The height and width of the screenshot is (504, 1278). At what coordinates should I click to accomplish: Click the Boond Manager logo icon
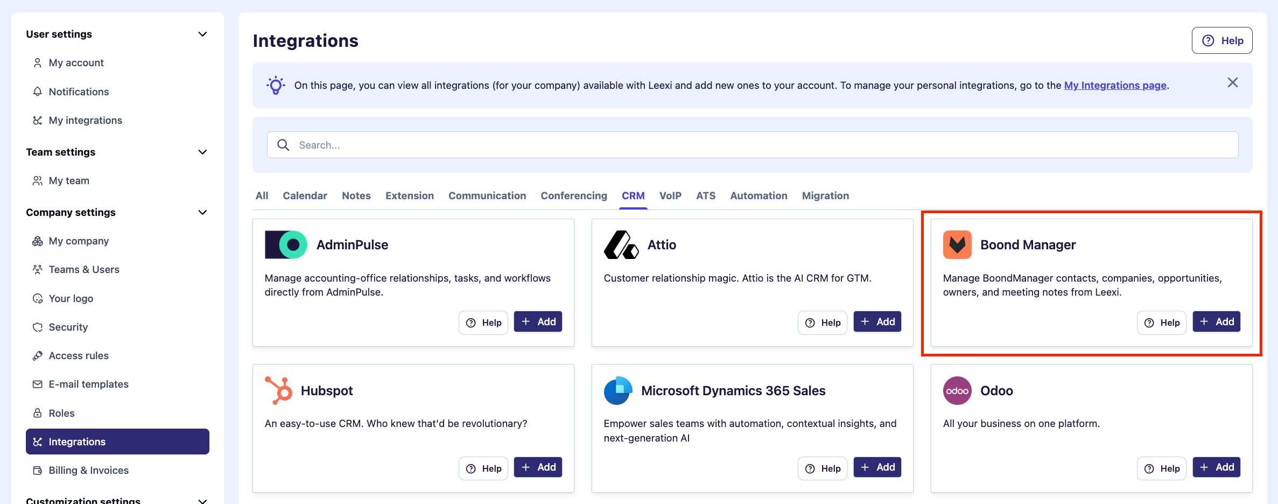(x=957, y=245)
